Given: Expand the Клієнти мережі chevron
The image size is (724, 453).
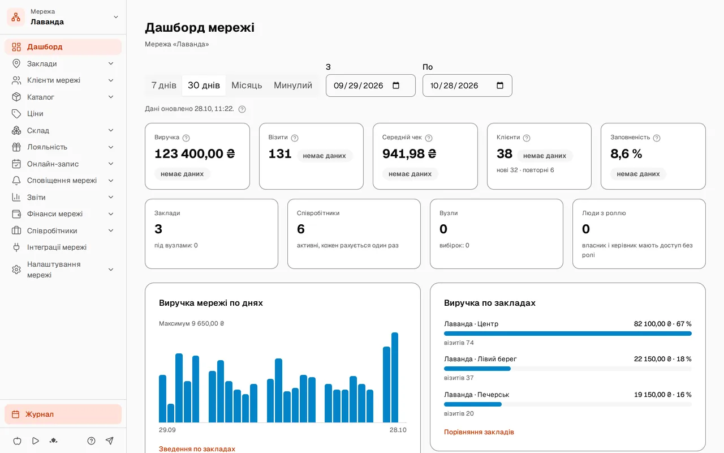Looking at the screenshot, I should tap(111, 80).
